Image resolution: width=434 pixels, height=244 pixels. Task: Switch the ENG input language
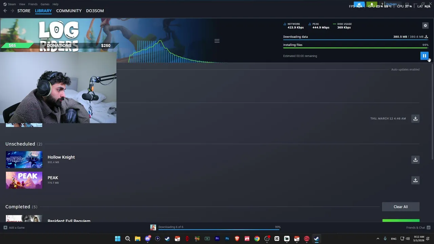(394, 239)
